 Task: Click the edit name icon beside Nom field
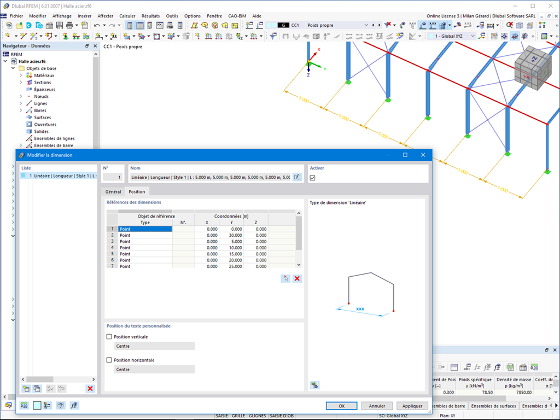coord(297,177)
